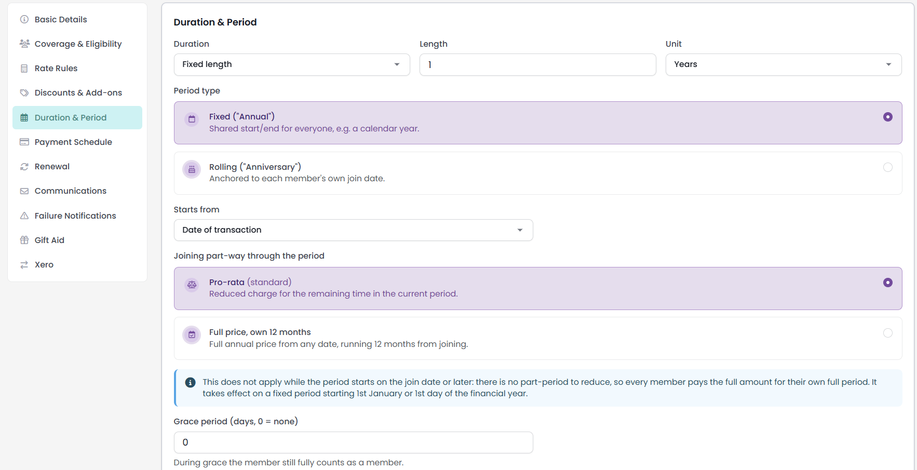Viewport: 917px width, 470px height.
Task: Click the Failure Notifications warning icon
Action: [x=24, y=216]
